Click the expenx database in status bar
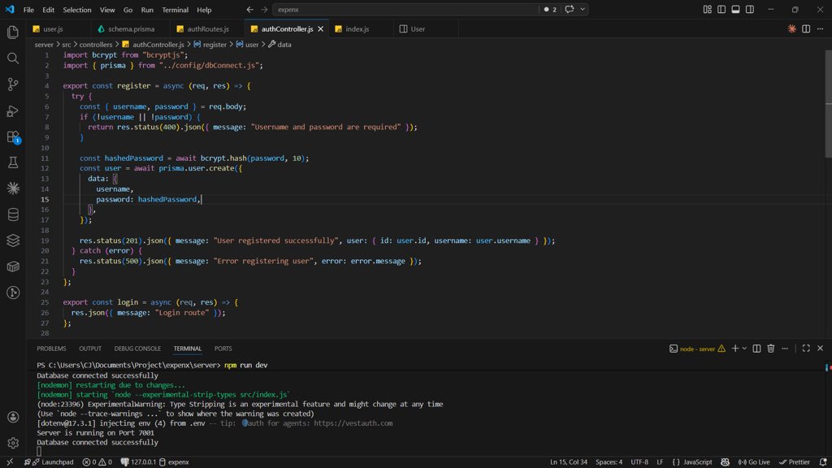This screenshot has height=468, width=832. [x=174, y=462]
